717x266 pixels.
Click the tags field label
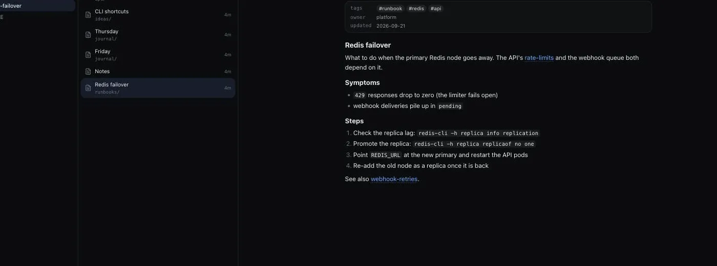coord(356,8)
